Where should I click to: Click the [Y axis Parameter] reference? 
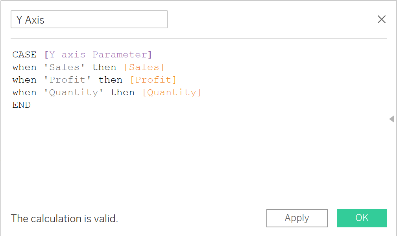[98, 55]
